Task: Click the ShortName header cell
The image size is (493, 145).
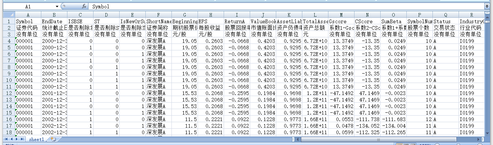Action: pyautogui.click(x=158, y=21)
